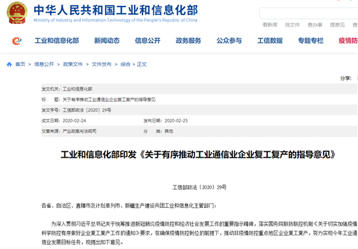Select 提意见 search option
This screenshot has height=249, width=358.
click(337, 25)
